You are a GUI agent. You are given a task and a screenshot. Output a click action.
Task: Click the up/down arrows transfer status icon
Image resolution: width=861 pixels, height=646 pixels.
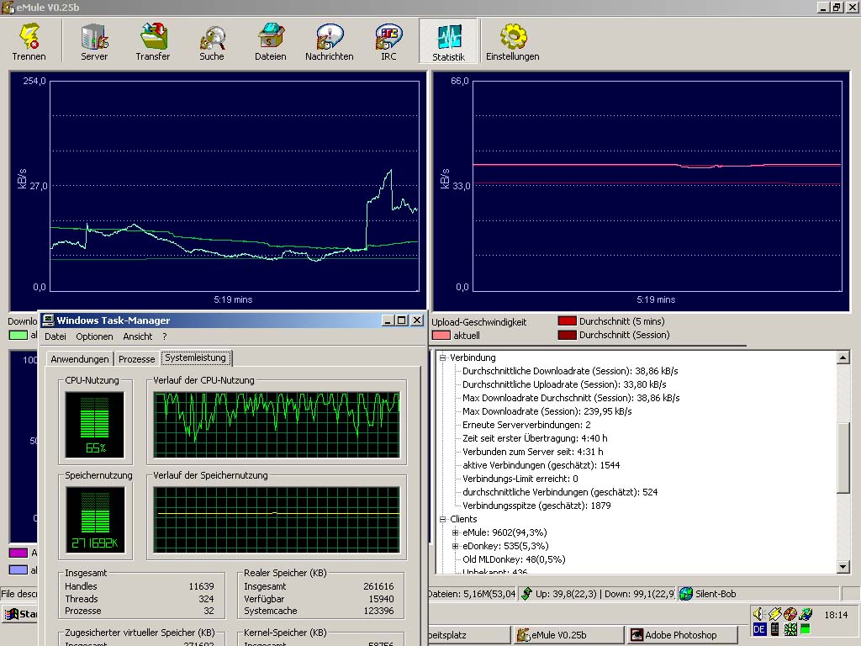[526, 594]
